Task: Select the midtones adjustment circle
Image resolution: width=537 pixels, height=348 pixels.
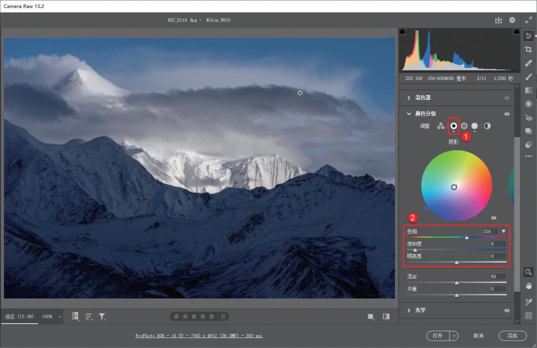Action: pyautogui.click(x=464, y=126)
